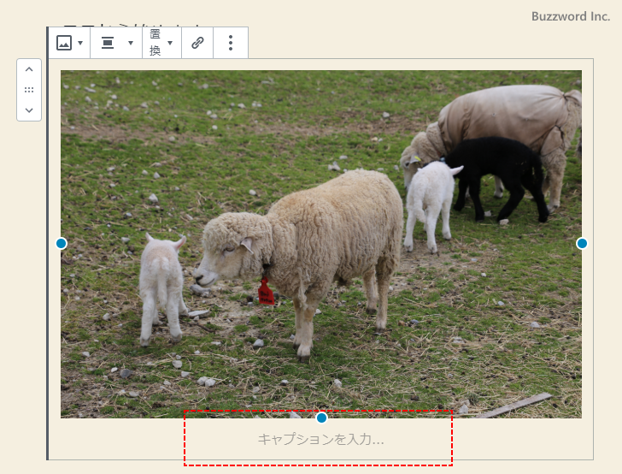Open the dropdown arrow beside 置換
The height and width of the screenshot is (474, 622).
click(x=170, y=43)
